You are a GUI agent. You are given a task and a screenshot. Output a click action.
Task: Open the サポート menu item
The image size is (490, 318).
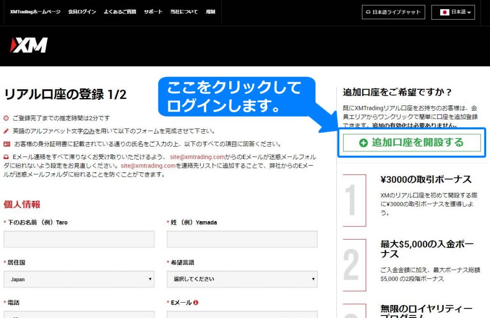(153, 12)
